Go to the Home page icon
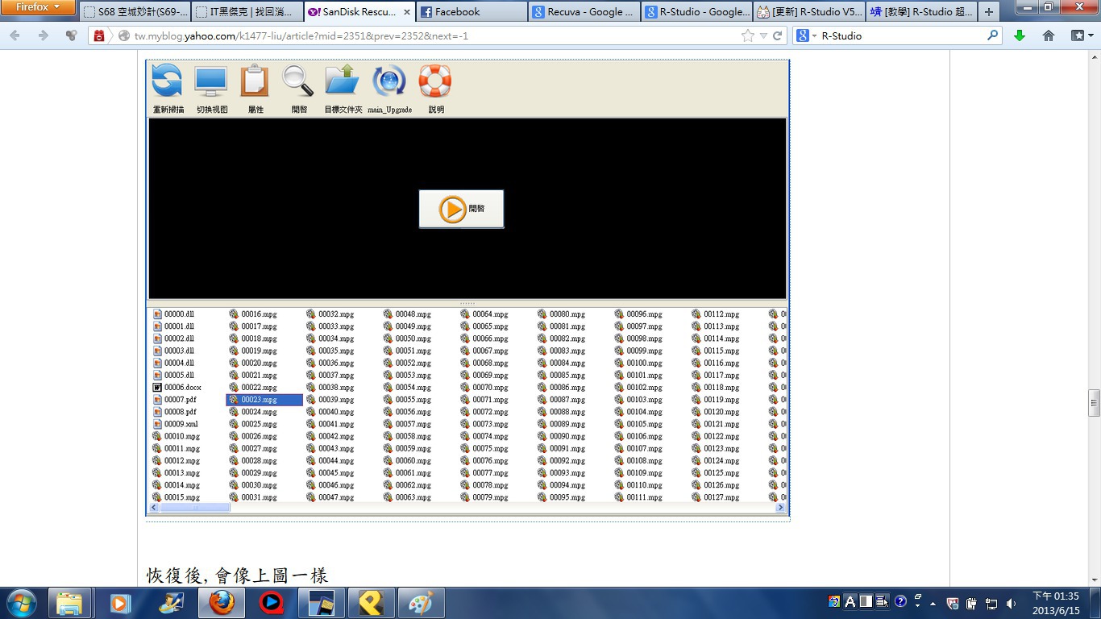Image resolution: width=1101 pixels, height=619 pixels. 1049,35
